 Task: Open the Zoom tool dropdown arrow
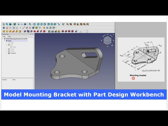(x=32, y=24)
